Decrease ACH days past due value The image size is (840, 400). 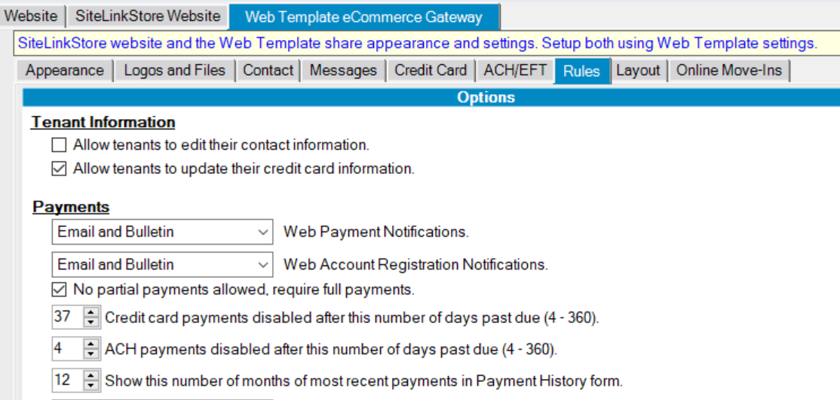coord(91,353)
